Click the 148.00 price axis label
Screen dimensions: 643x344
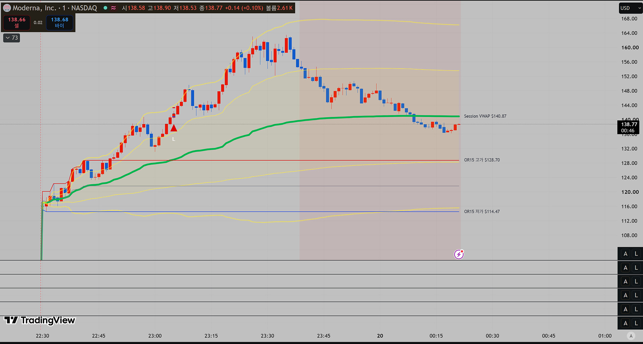pos(629,91)
